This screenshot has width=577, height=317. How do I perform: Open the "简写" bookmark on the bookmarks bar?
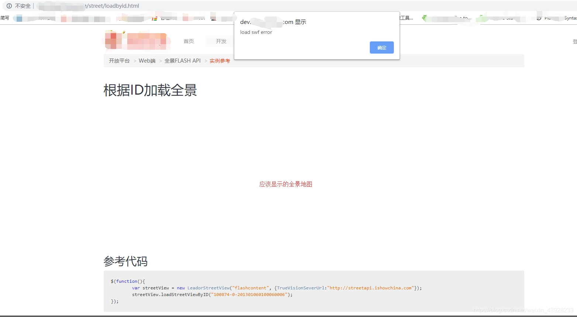[x=5, y=17]
